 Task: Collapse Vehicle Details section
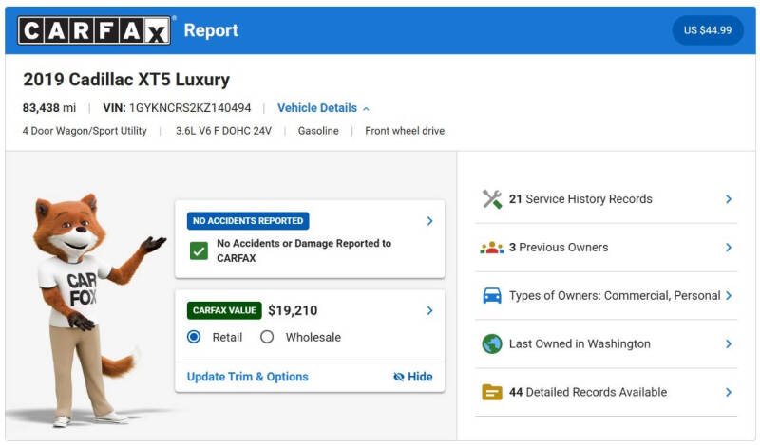pos(323,108)
